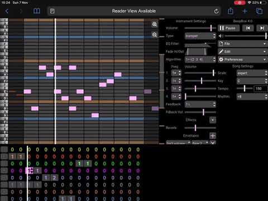Image resolution: width=268 pixels, height=201 pixels.
Task: Zoom out of the piano roll
Action: (155, 35)
